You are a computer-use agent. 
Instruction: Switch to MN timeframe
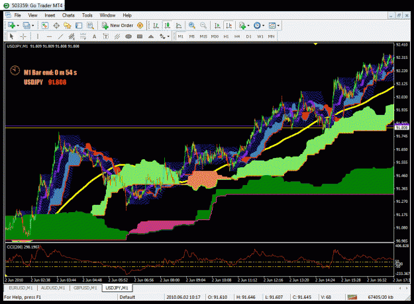tap(271, 36)
